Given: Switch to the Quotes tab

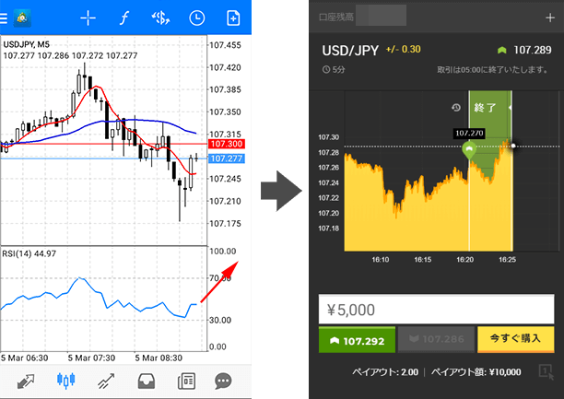Looking at the screenshot, I should point(24,381).
